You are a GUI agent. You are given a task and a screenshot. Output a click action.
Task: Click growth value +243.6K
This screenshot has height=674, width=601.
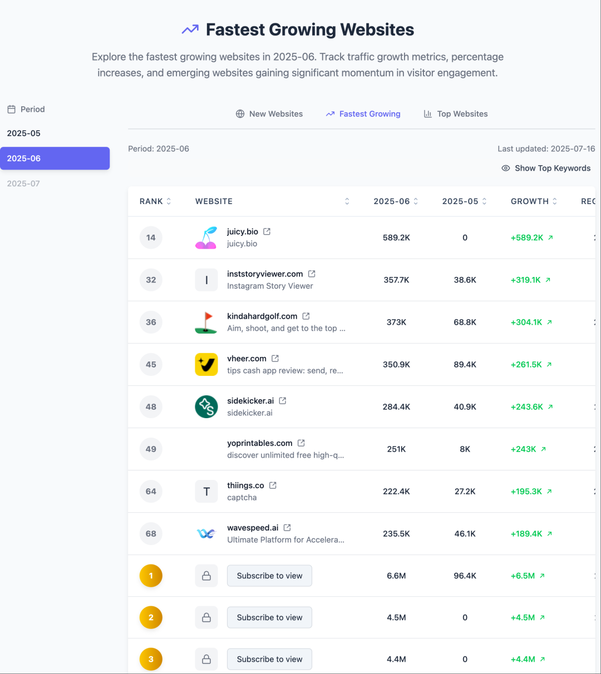point(527,407)
